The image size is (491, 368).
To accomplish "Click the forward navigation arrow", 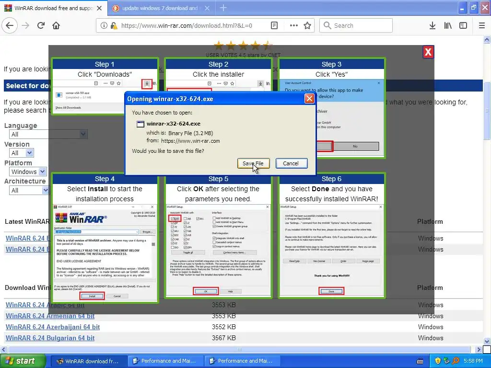I will tap(25, 25).
